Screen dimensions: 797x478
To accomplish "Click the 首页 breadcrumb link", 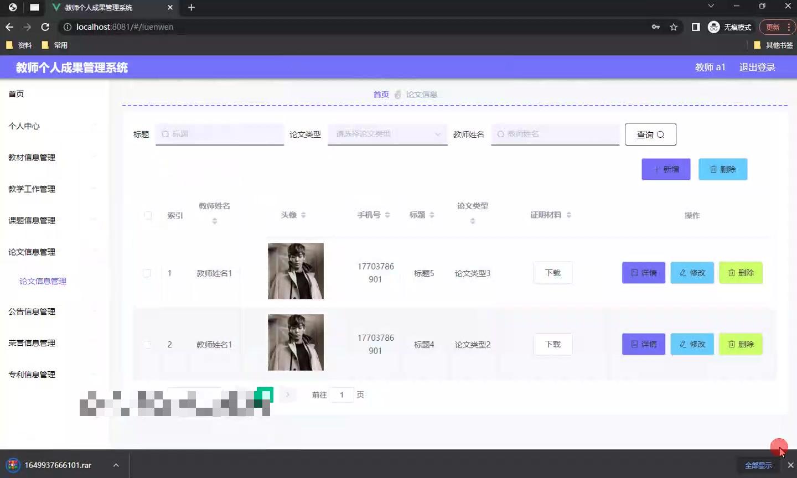I will point(381,95).
